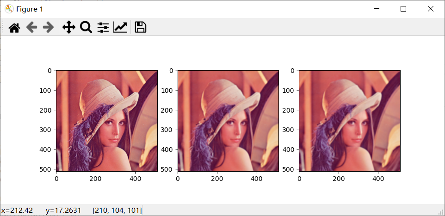
Task: Click the x=212.42 coordinate readout
Action: tap(17, 210)
